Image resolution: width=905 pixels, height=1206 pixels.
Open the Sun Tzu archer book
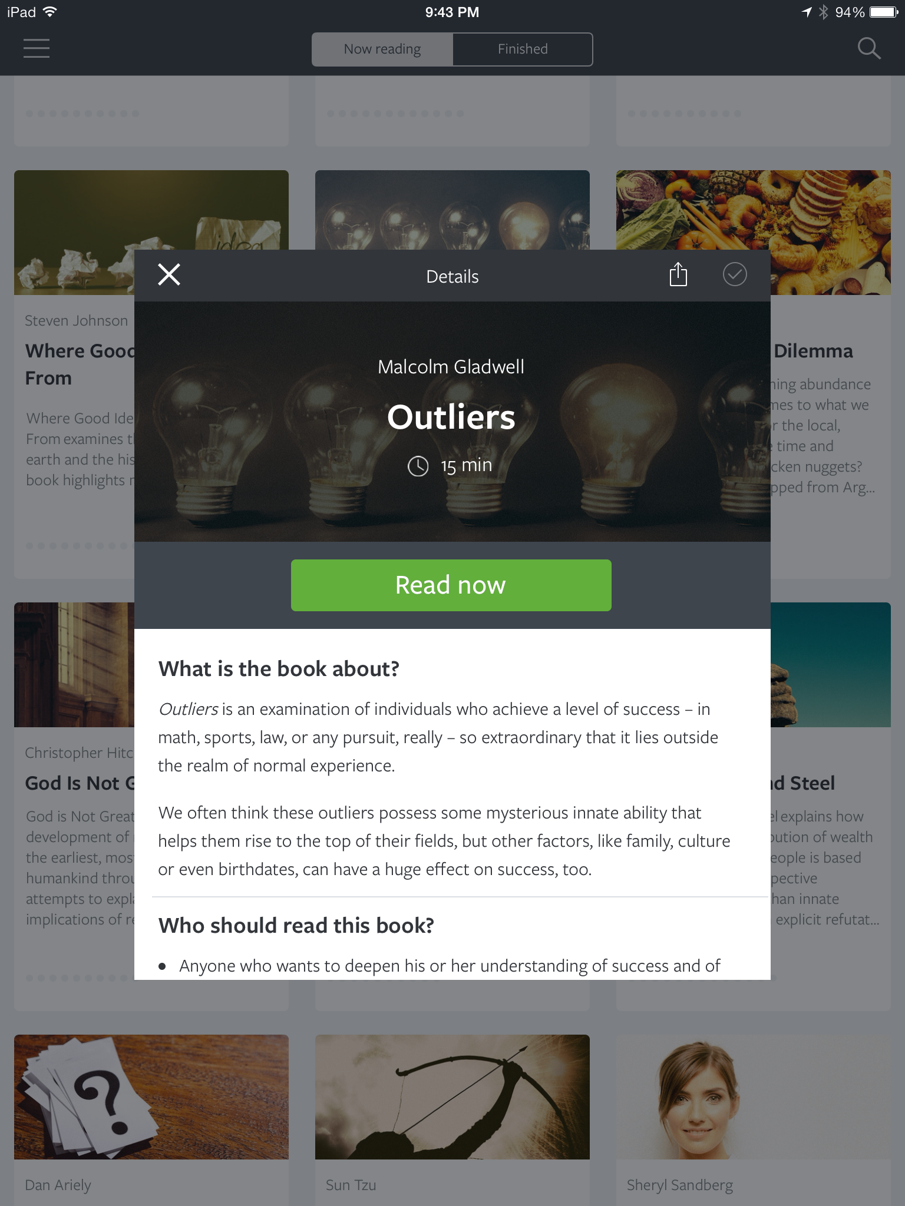(452, 1097)
